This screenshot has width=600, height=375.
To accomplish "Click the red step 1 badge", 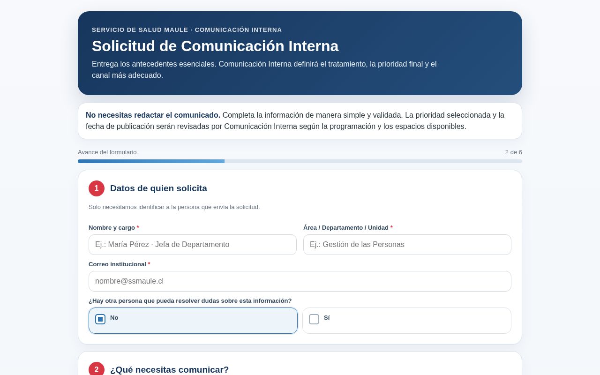I will click(97, 188).
